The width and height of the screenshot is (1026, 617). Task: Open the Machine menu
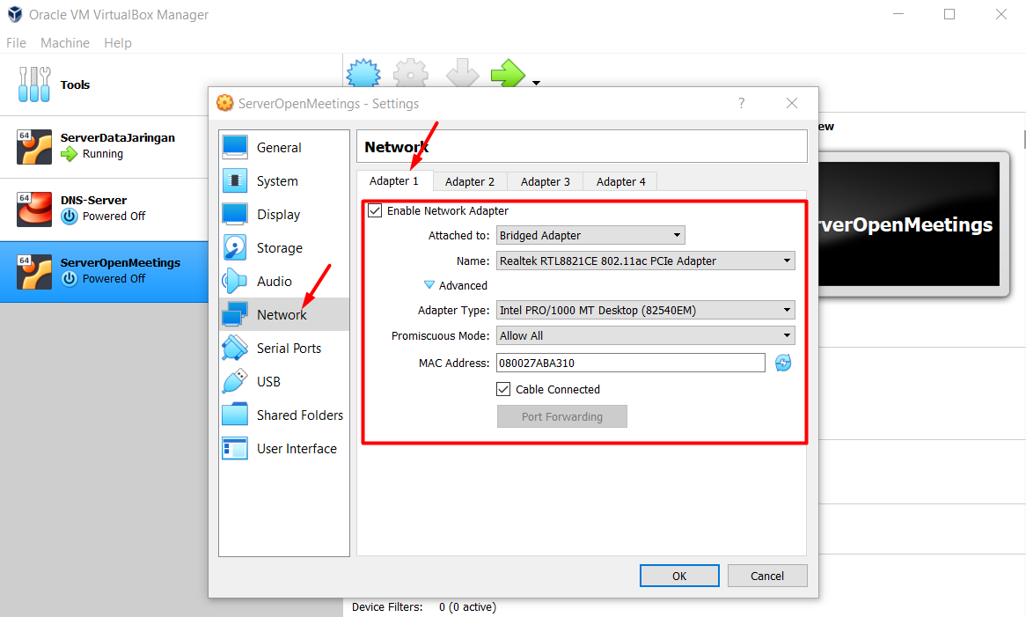[64, 42]
